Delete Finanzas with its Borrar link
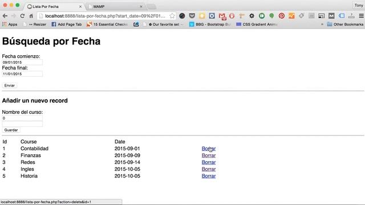Screen dimensions: 365x205 [x=209, y=155]
